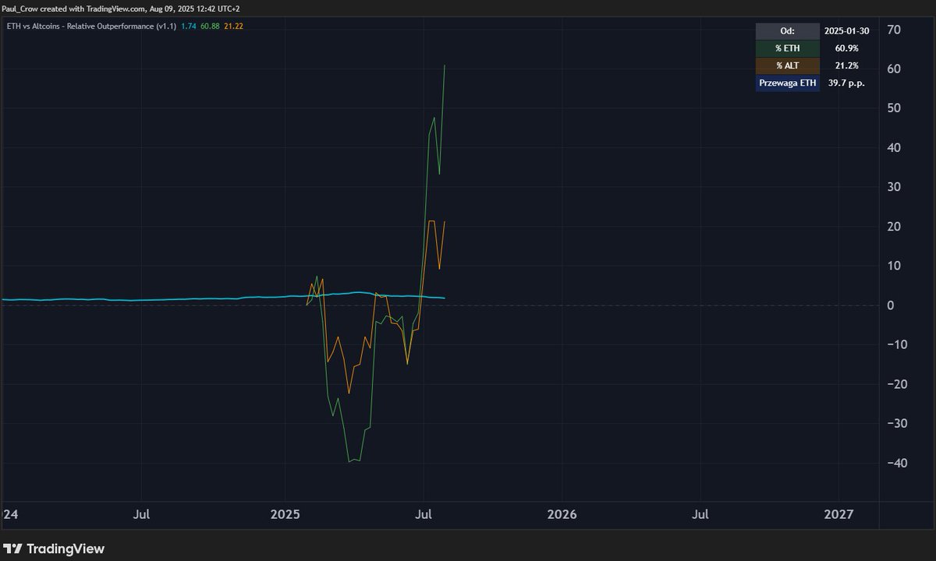
Task: Click the 39.7 p.p. value cell
Action: 846,83
